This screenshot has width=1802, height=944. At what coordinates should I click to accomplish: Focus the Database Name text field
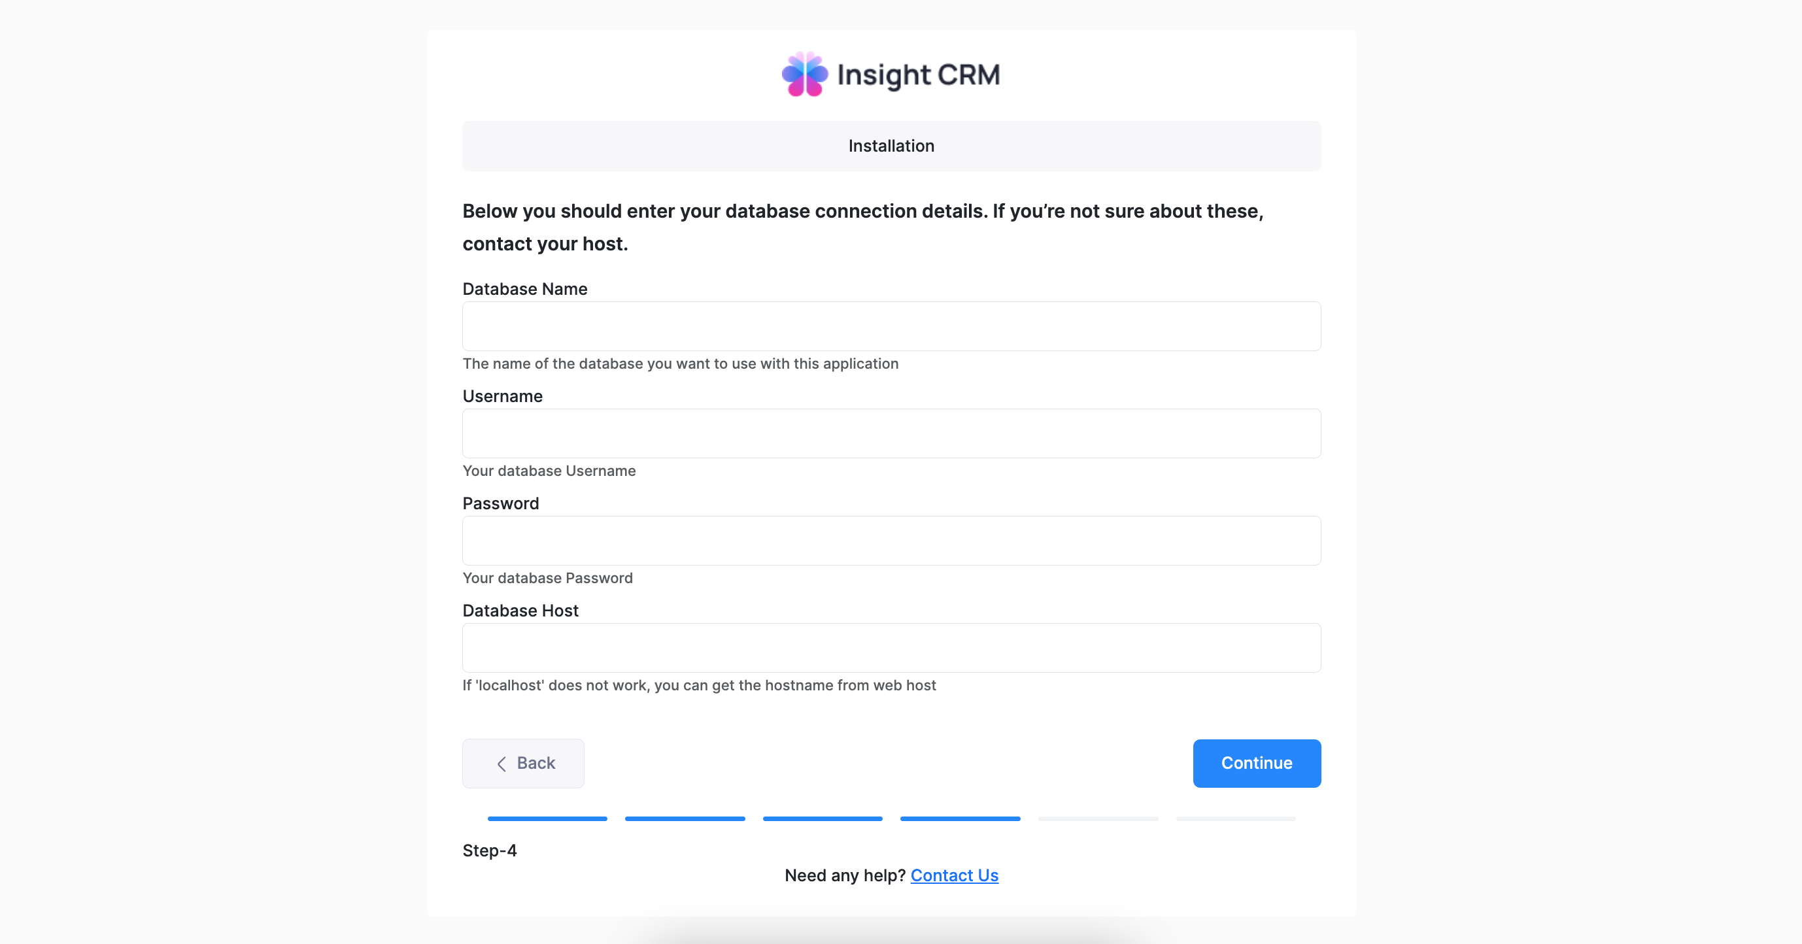click(x=891, y=327)
